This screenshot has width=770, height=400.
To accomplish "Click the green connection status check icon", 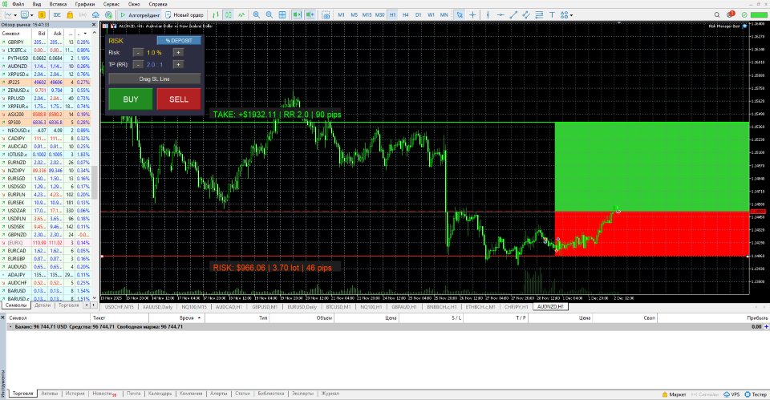I will coord(744,14).
